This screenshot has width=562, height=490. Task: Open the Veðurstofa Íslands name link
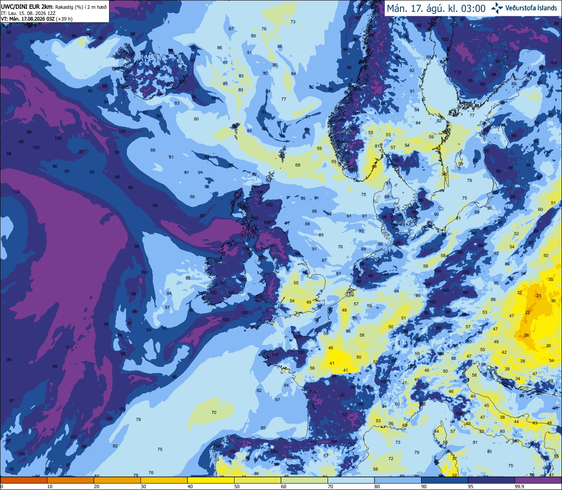(531, 8)
